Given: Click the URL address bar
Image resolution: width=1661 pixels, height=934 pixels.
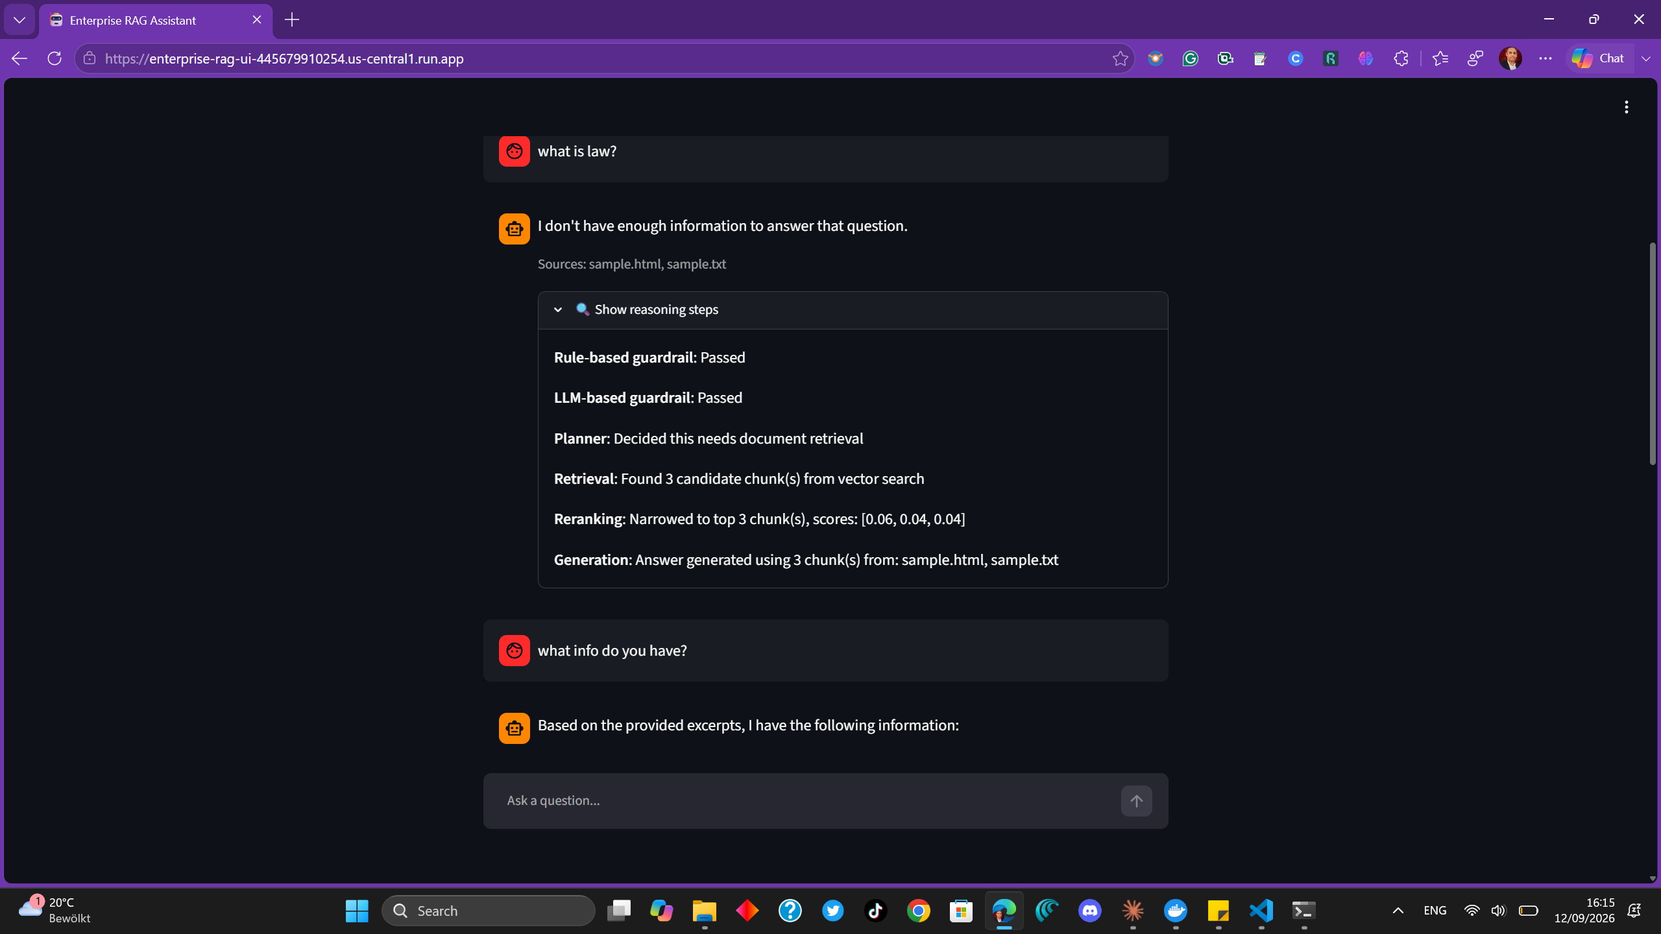Looking at the screenshot, I should point(603,58).
